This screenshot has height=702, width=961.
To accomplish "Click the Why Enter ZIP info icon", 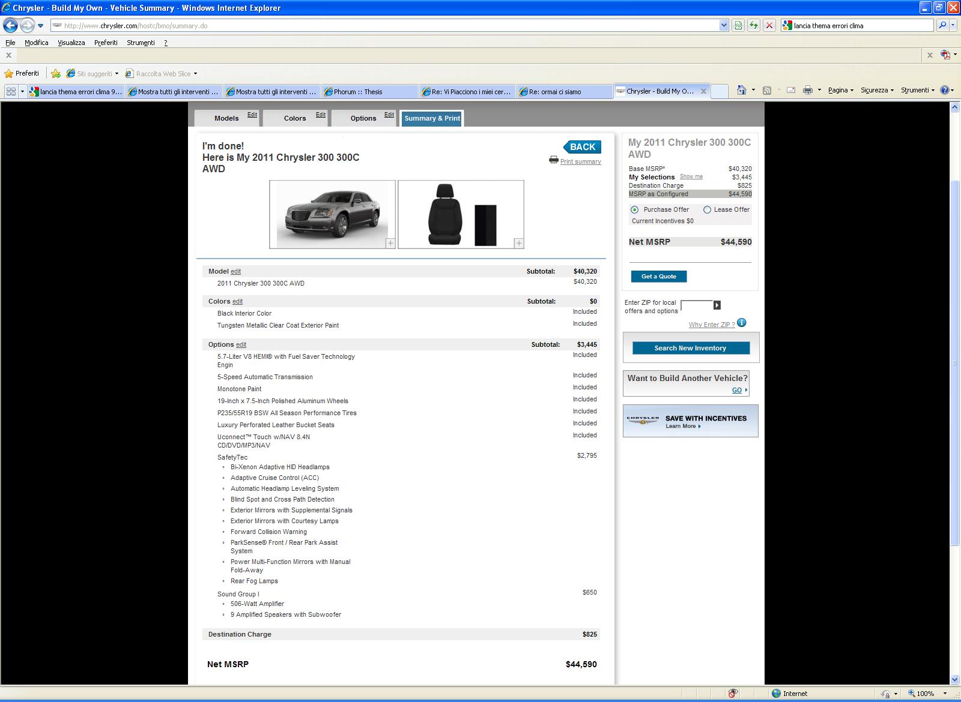I will click(x=742, y=323).
